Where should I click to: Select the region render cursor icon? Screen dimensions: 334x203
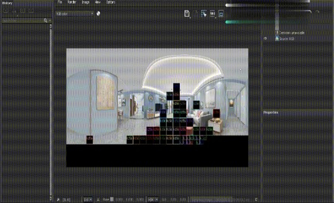204,14
